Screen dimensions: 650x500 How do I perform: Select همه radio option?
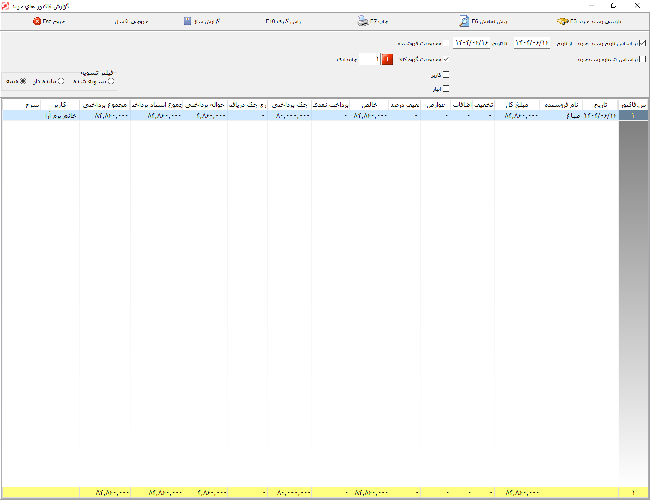[23, 81]
